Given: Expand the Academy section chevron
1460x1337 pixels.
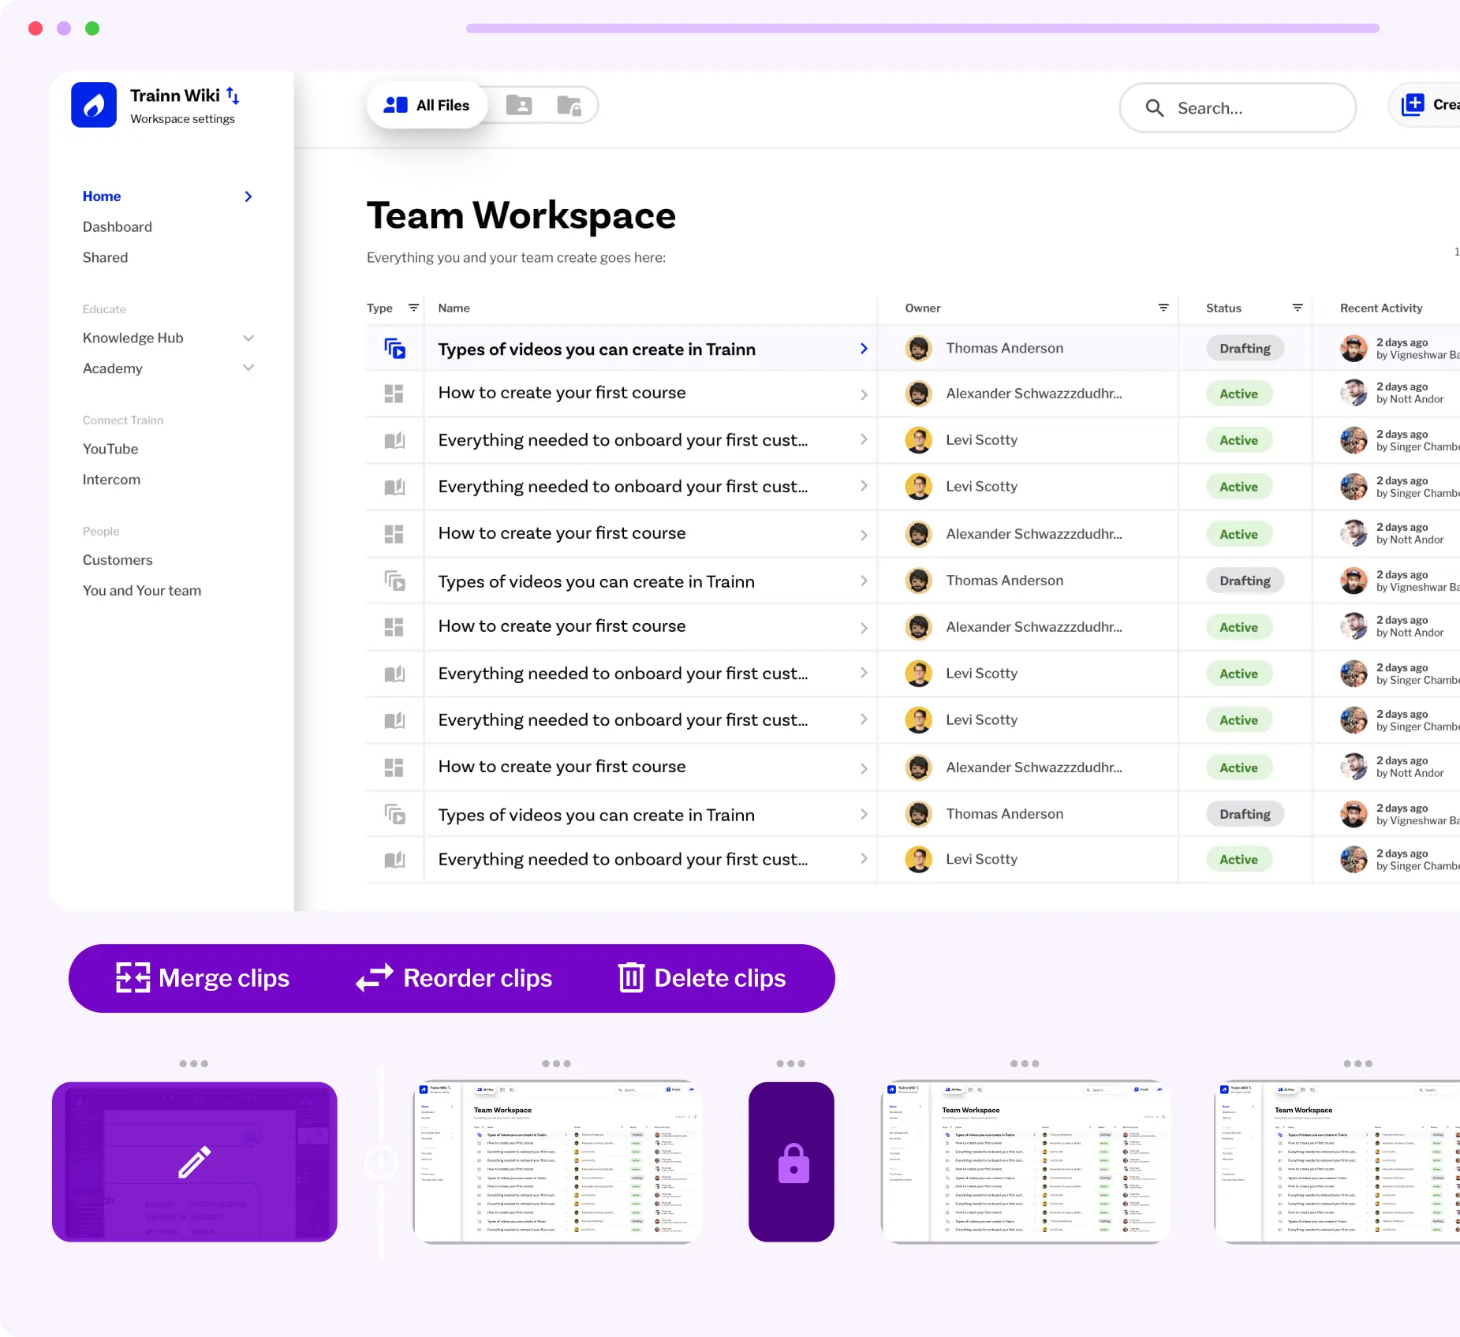Looking at the screenshot, I should click(248, 368).
